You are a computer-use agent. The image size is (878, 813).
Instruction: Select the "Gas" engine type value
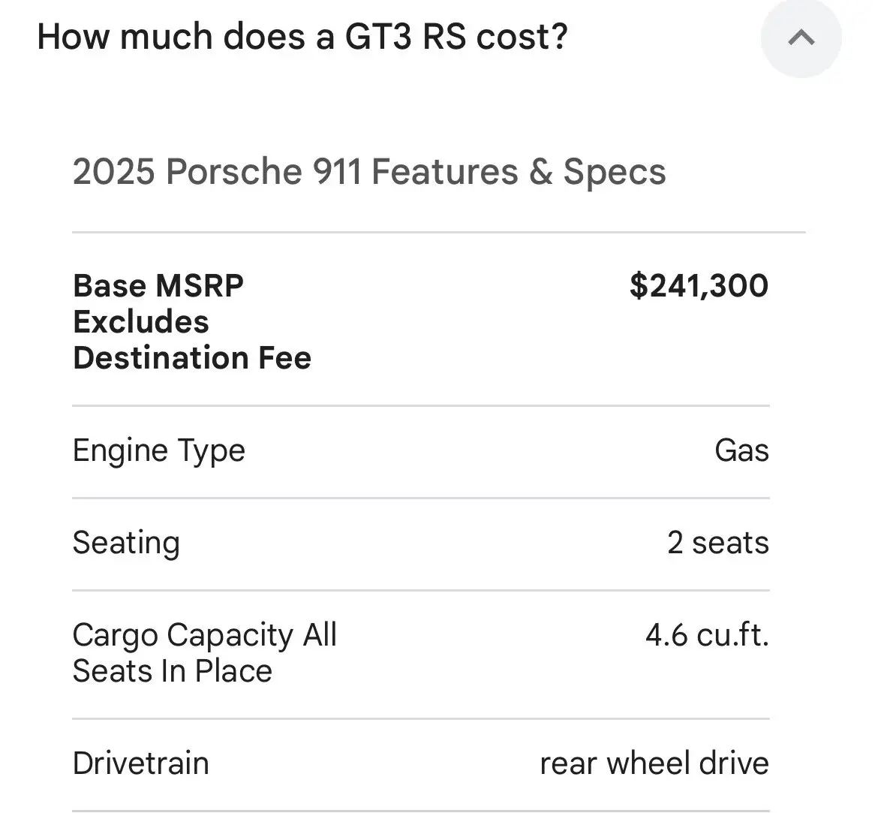(x=741, y=451)
